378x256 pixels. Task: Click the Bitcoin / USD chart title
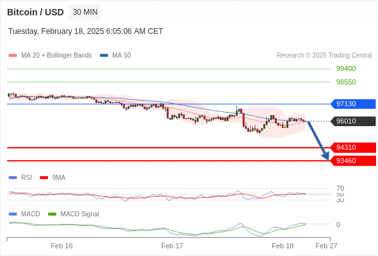point(35,12)
